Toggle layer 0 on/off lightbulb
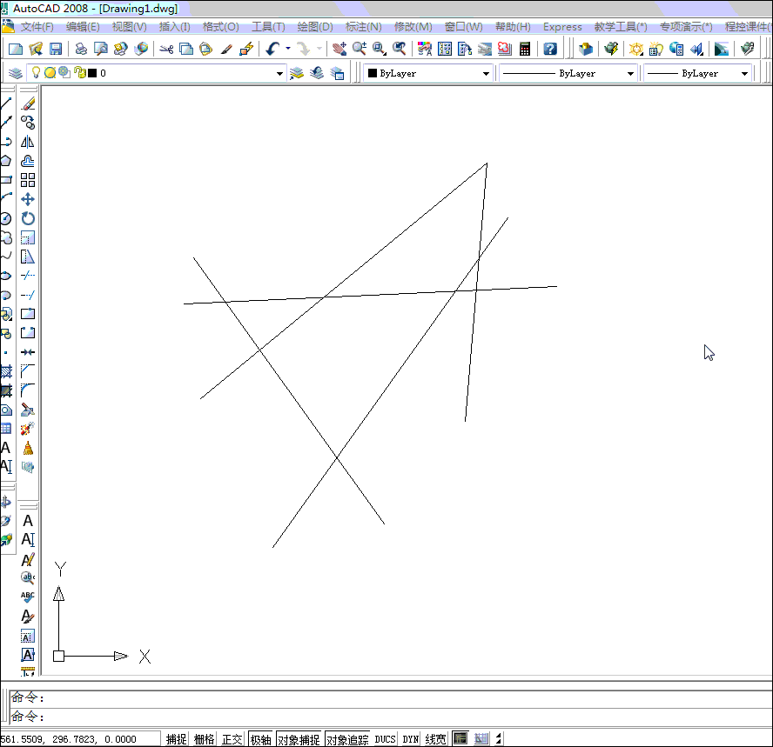This screenshot has height=747, width=773. tap(36, 73)
